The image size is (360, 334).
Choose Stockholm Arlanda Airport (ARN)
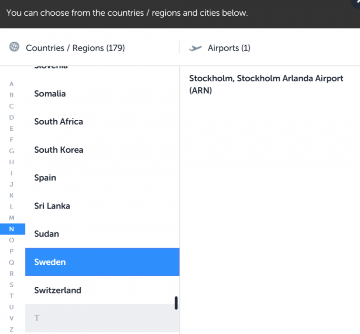coord(266,84)
